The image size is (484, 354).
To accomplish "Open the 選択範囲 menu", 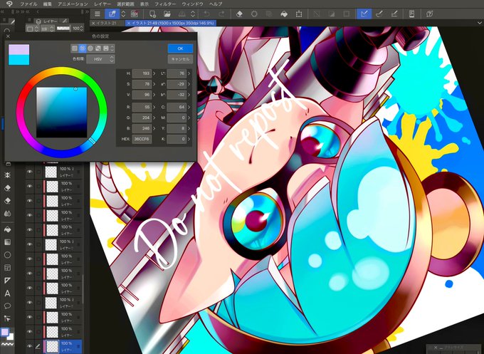I will pyautogui.click(x=125, y=4).
